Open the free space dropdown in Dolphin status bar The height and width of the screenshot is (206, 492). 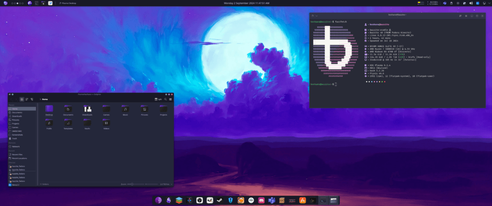click(x=165, y=184)
